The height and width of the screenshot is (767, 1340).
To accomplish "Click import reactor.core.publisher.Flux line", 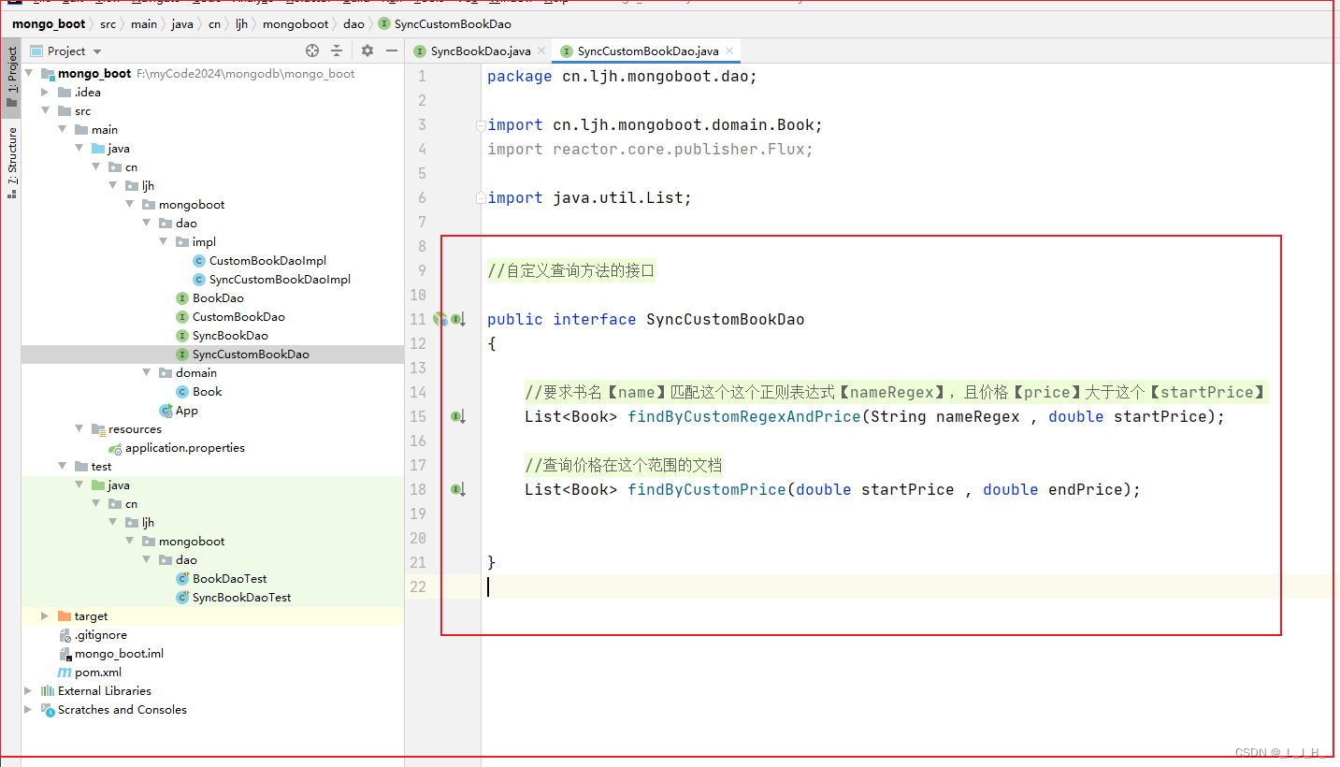I will click(651, 149).
